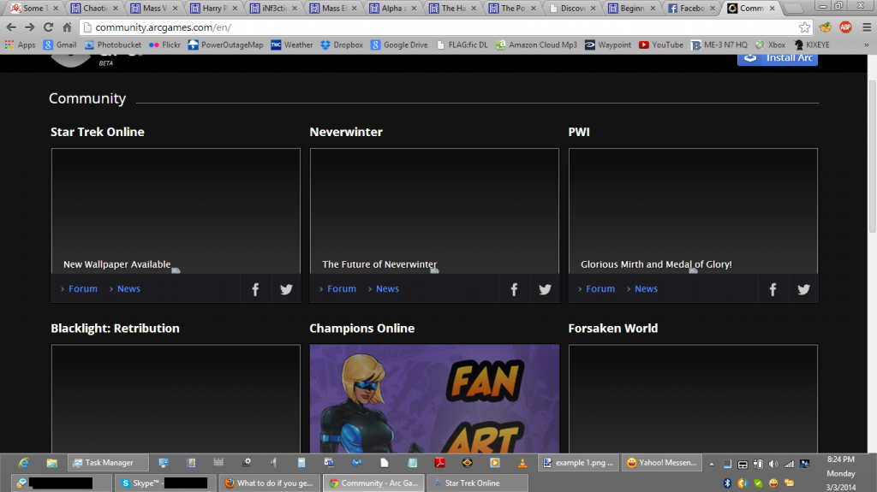Screen dimensions: 877x492
Task: Open New Wallpaper Available headline
Action: click(116, 264)
